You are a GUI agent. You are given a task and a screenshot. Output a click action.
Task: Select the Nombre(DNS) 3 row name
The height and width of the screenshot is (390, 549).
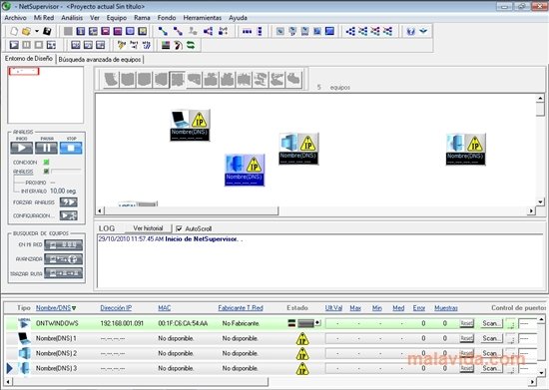[x=56, y=368]
